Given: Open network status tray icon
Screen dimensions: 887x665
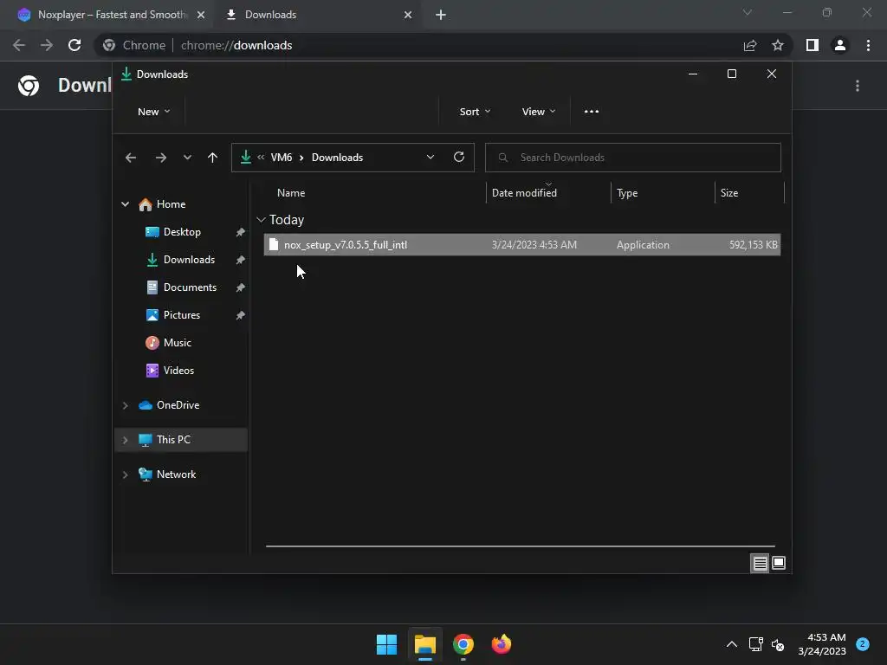Looking at the screenshot, I should 755,644.
